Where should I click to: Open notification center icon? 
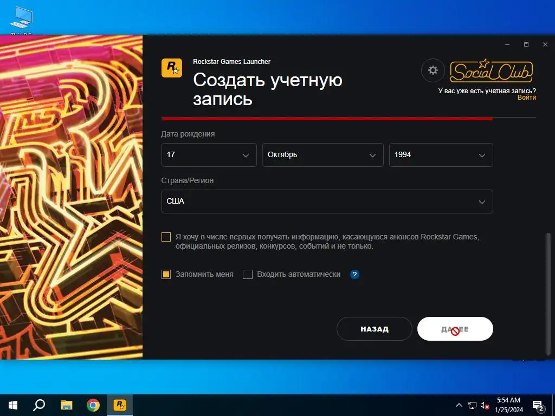point(538,405)
